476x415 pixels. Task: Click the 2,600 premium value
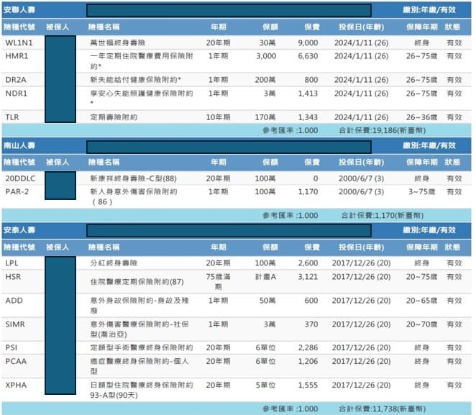click(x=308, y=263)
